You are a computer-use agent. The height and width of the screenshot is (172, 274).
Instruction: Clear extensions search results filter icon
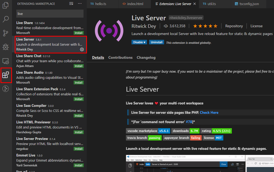tap(71, 4)
